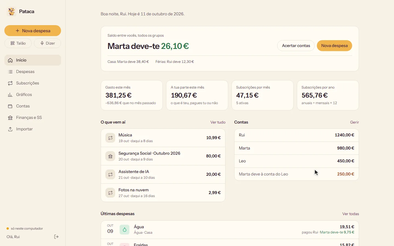This screenshot has height=246, width=394.
Task: Open Gráficos in the sidebar
Action: point(33,95)
